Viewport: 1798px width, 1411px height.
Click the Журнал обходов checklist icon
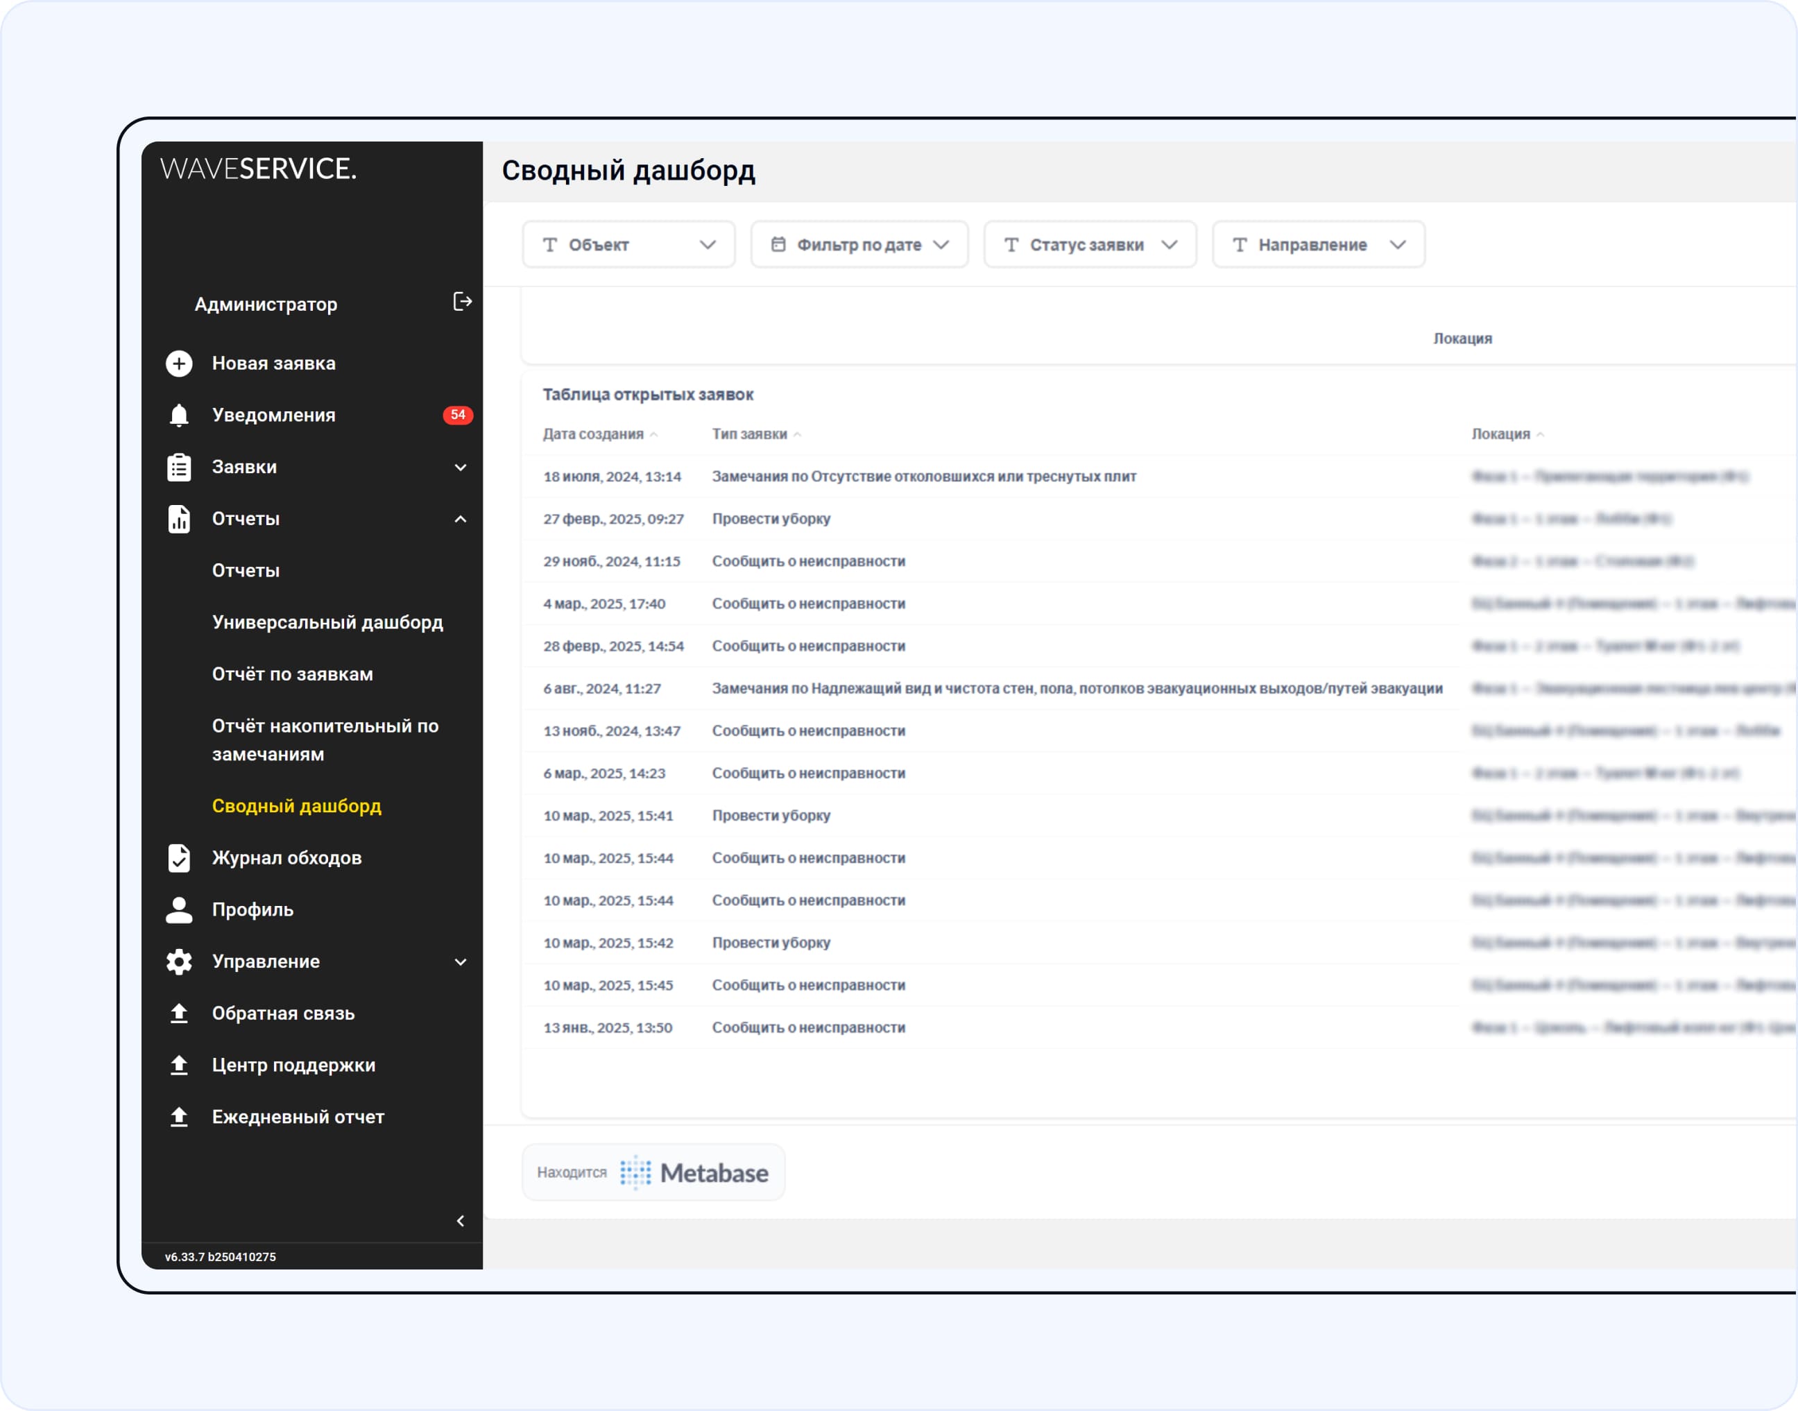[179, 857]
